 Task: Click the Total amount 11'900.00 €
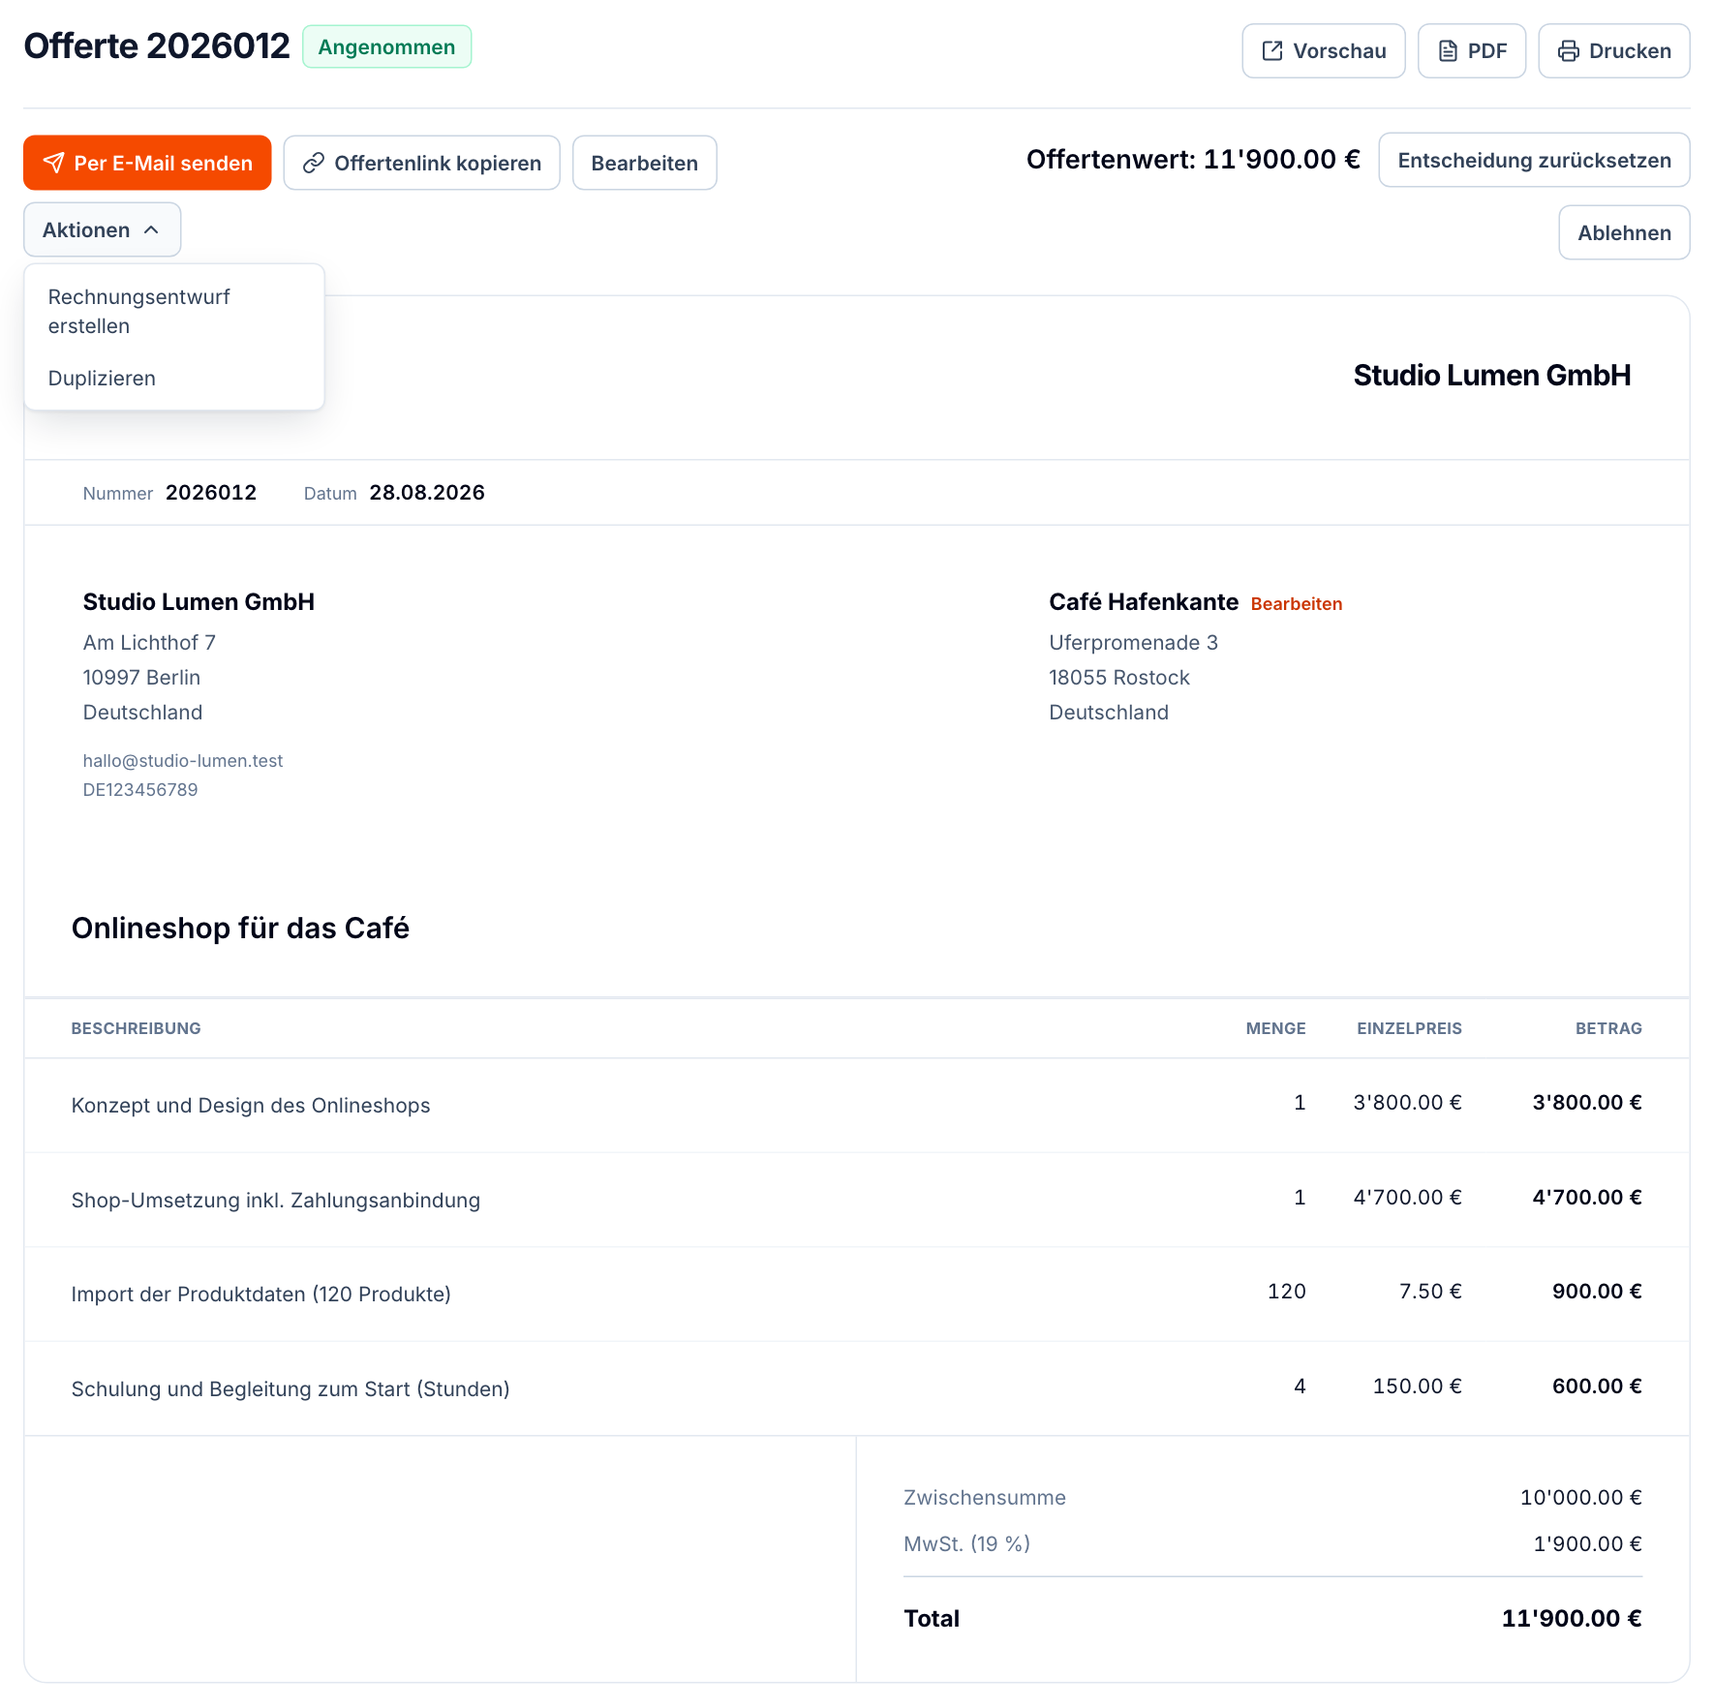pyautogui.click(x=1572, y=1619)
